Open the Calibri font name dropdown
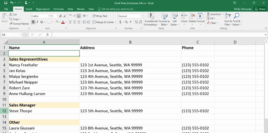The image size is (268, 133). point(49,16)
